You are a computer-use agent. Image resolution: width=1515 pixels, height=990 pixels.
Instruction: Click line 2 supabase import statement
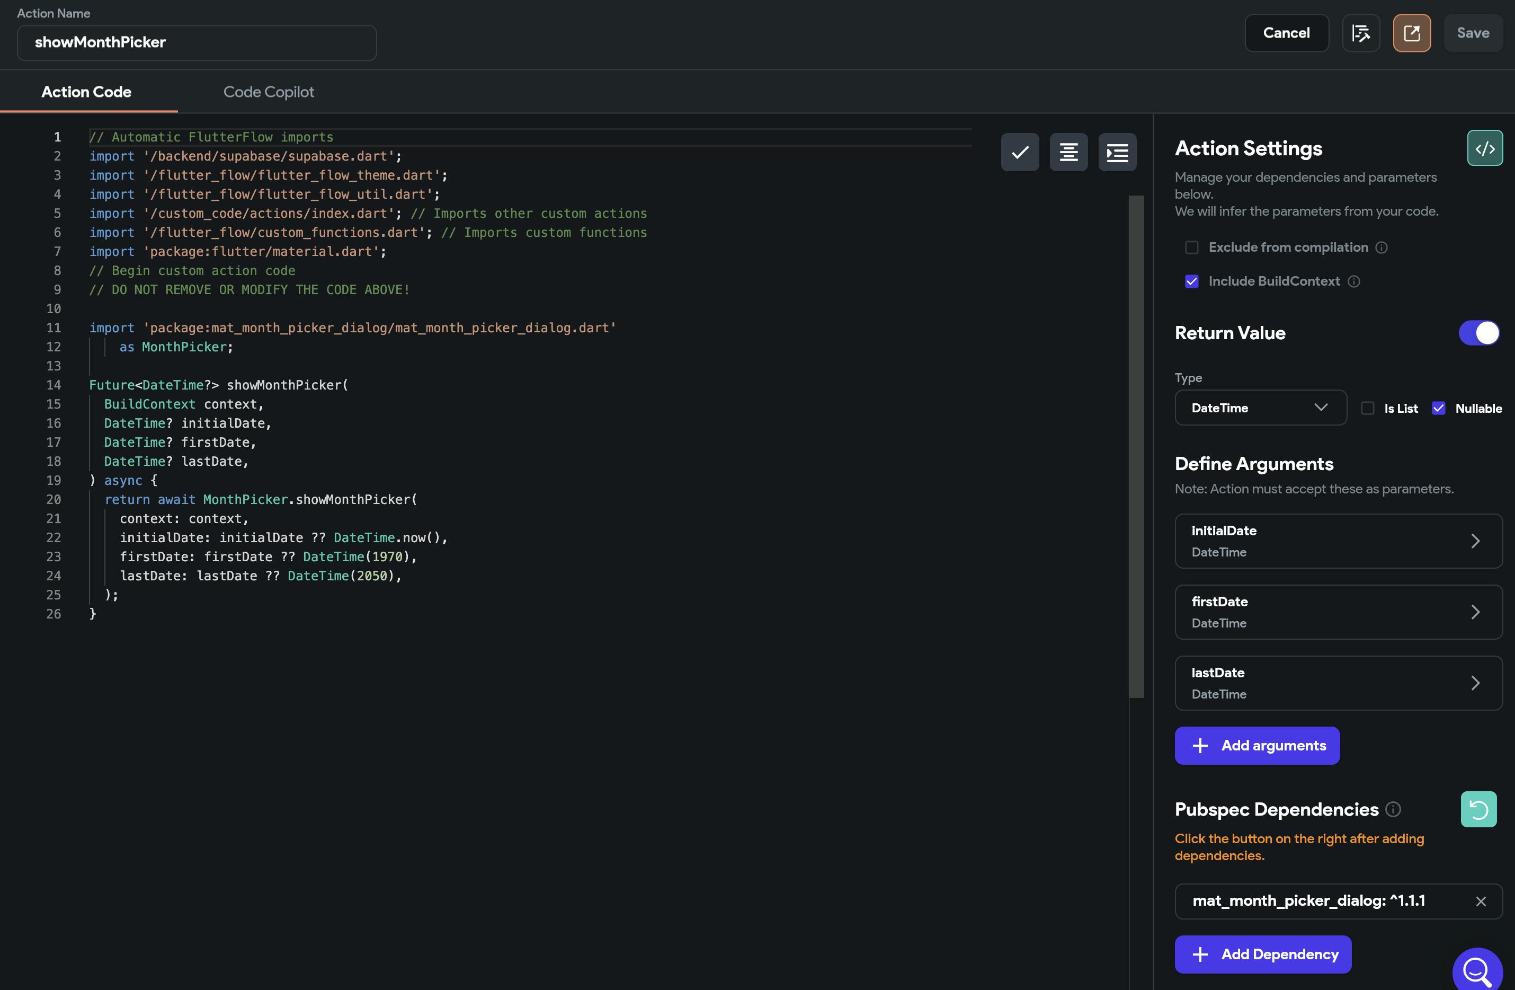(245, 156)
